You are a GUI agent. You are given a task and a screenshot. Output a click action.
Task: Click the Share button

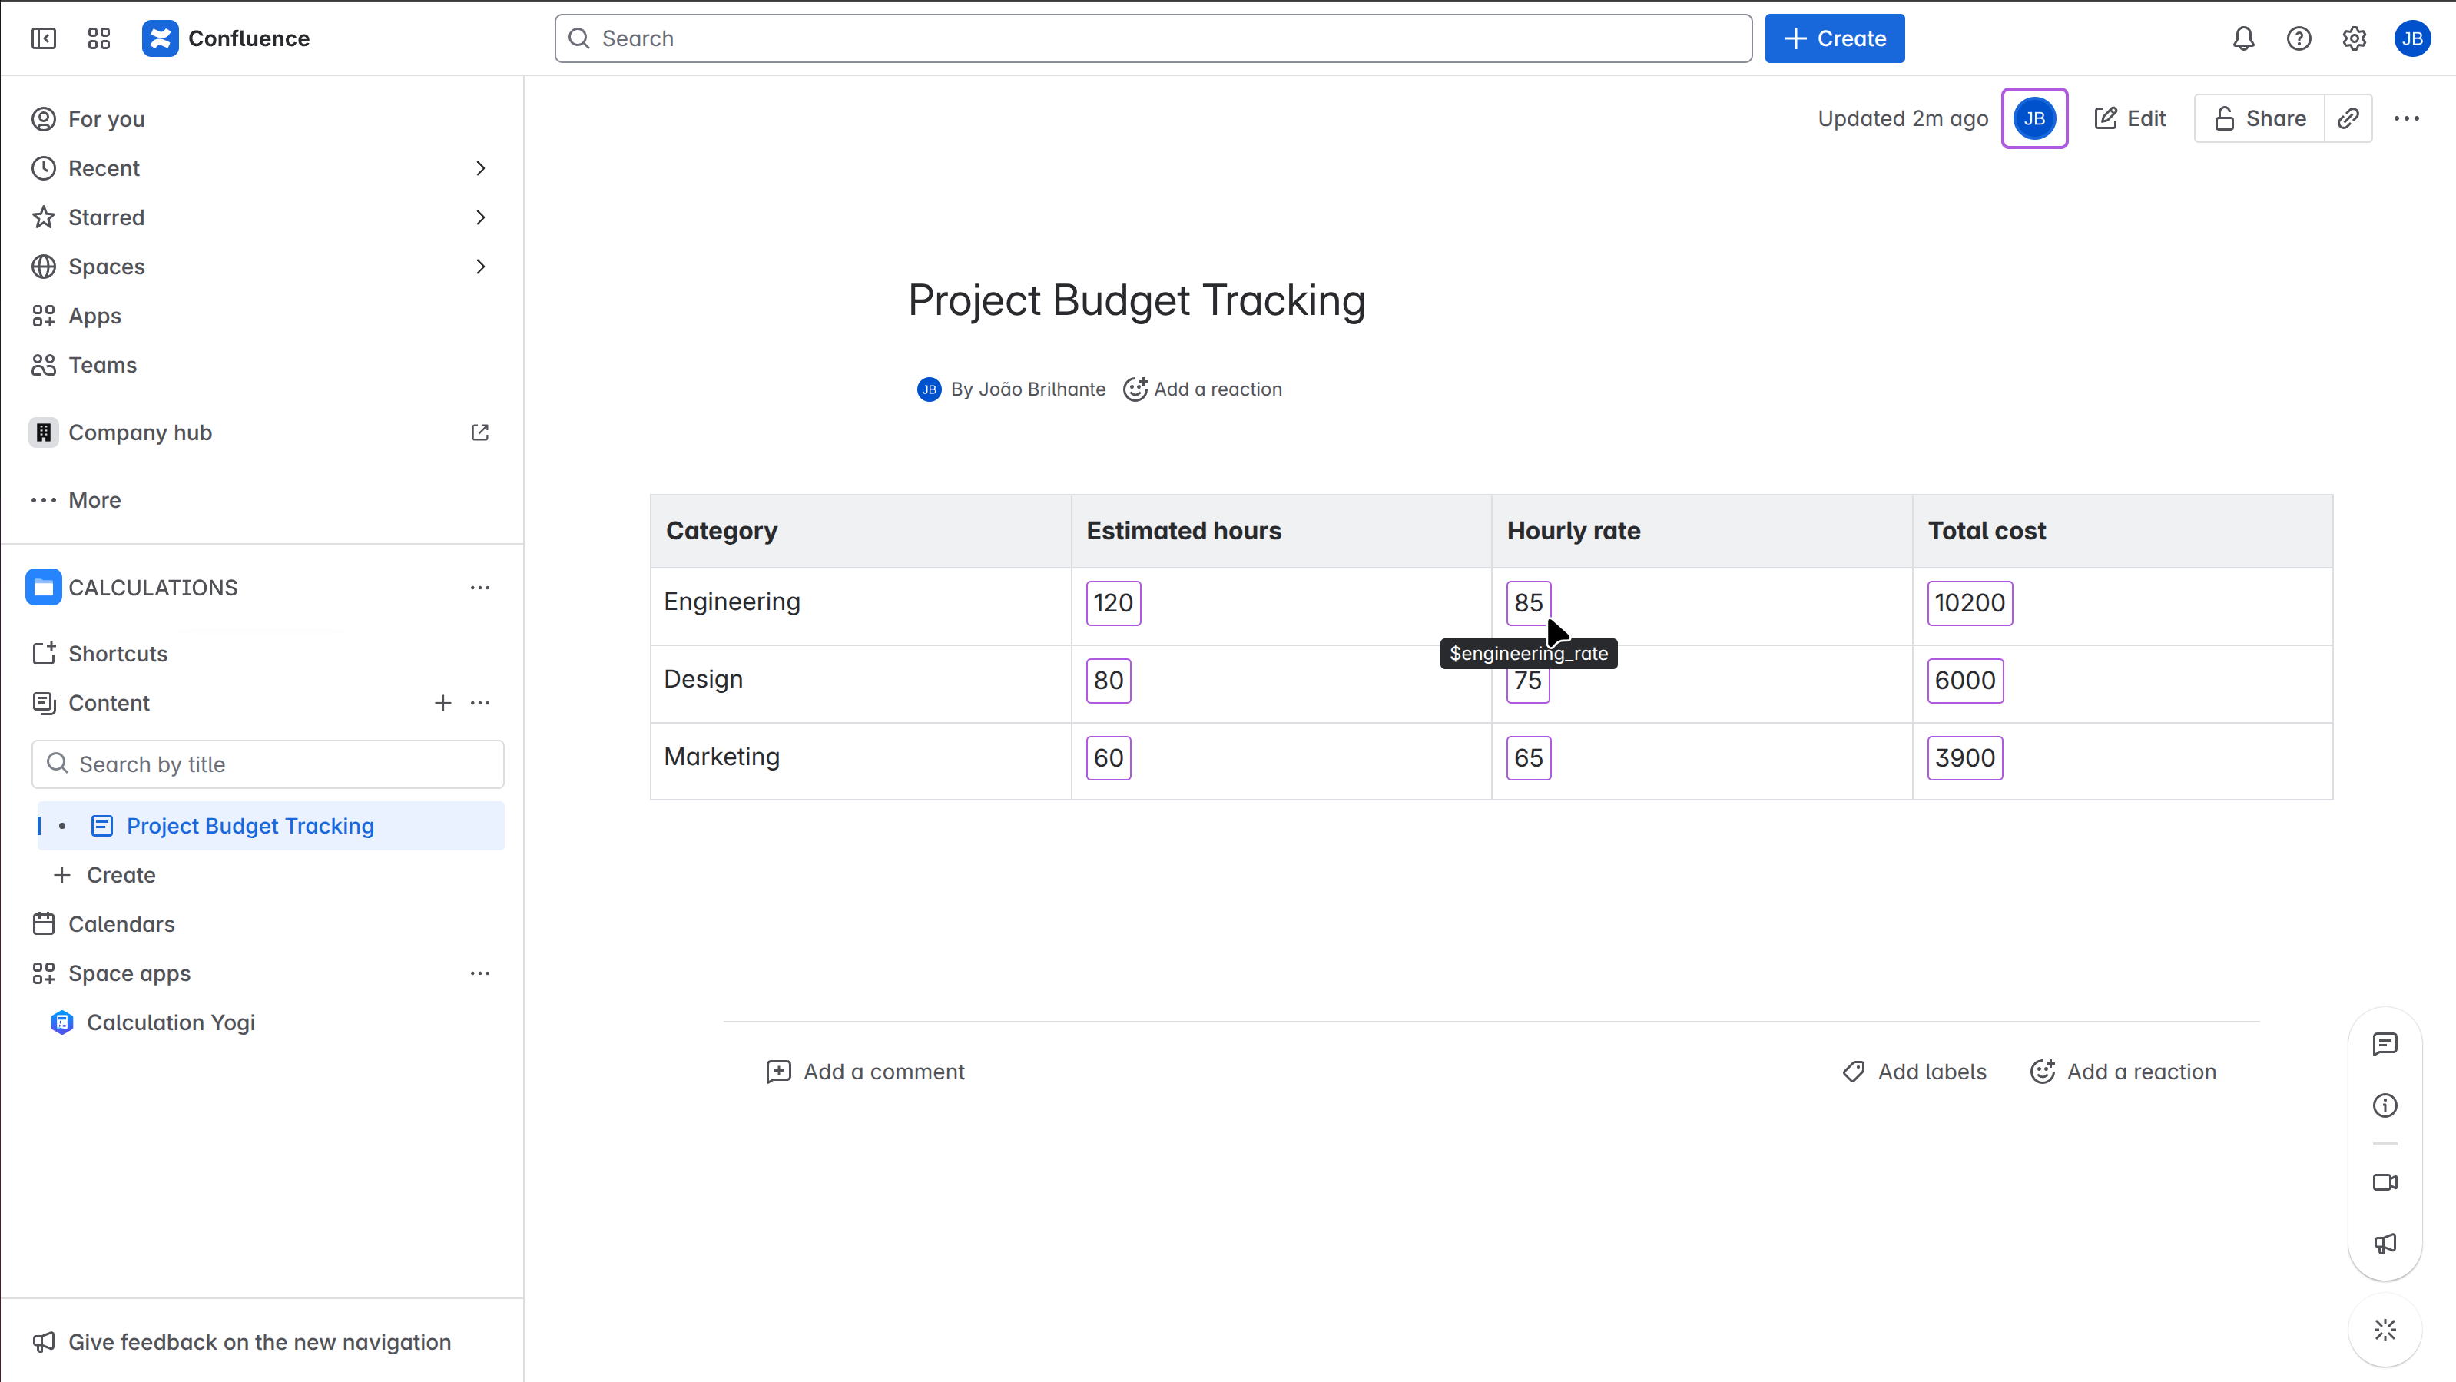click(2259, 118)
